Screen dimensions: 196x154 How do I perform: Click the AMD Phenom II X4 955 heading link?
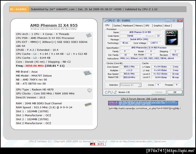[54, 25]
